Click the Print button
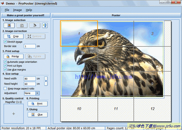Screen dimensions: 182x130 click(x=38, y=104)
